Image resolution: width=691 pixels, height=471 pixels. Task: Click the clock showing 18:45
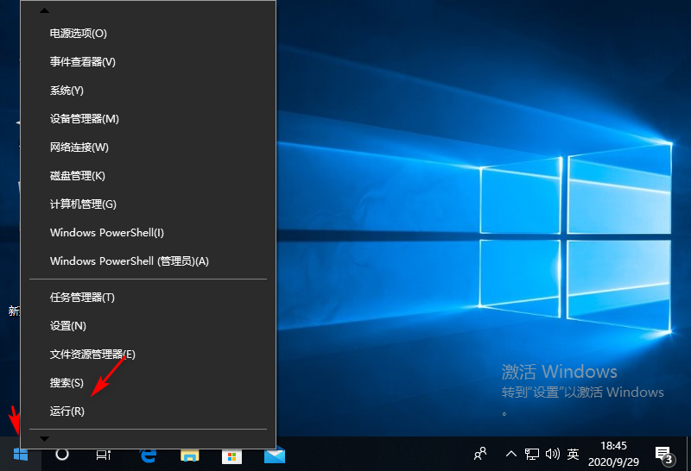pyautogui.click(x=613, y=454)
